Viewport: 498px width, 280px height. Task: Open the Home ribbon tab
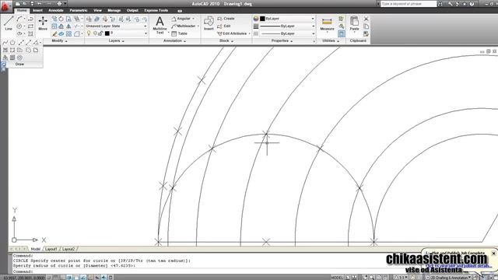click(22, 10)
